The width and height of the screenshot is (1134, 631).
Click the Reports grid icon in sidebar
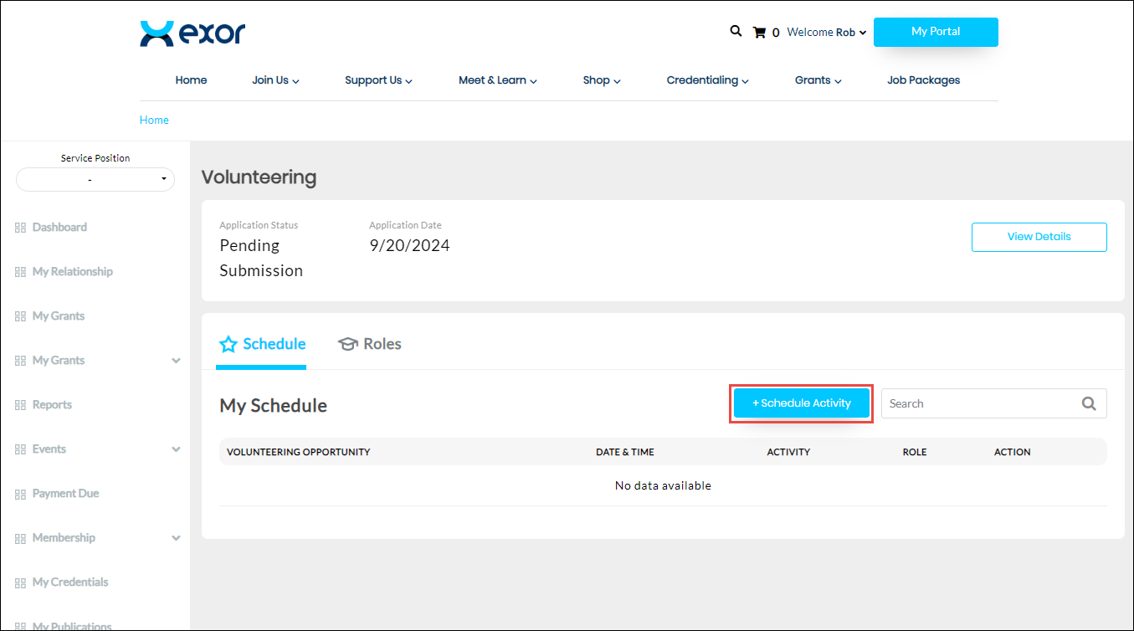tap(20, 405)
